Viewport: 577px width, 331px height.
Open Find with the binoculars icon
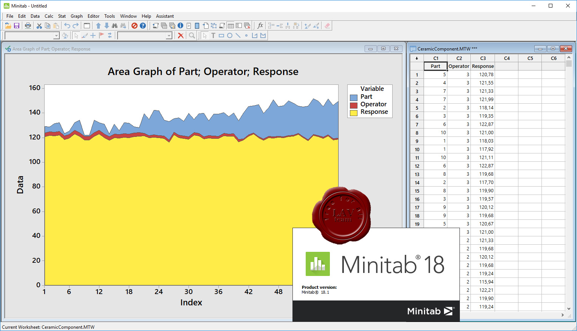tap(114, 26)
